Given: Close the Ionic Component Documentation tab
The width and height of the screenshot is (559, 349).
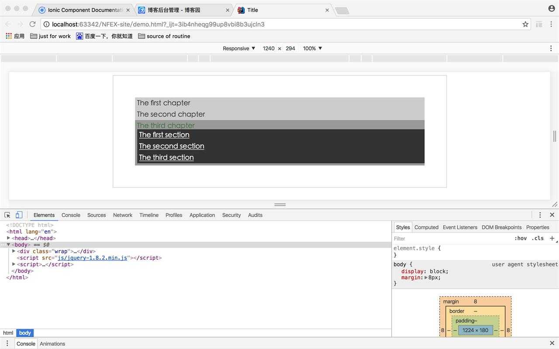Looking at the screenshot, I should pyautogui.click(x=128, y=10).
